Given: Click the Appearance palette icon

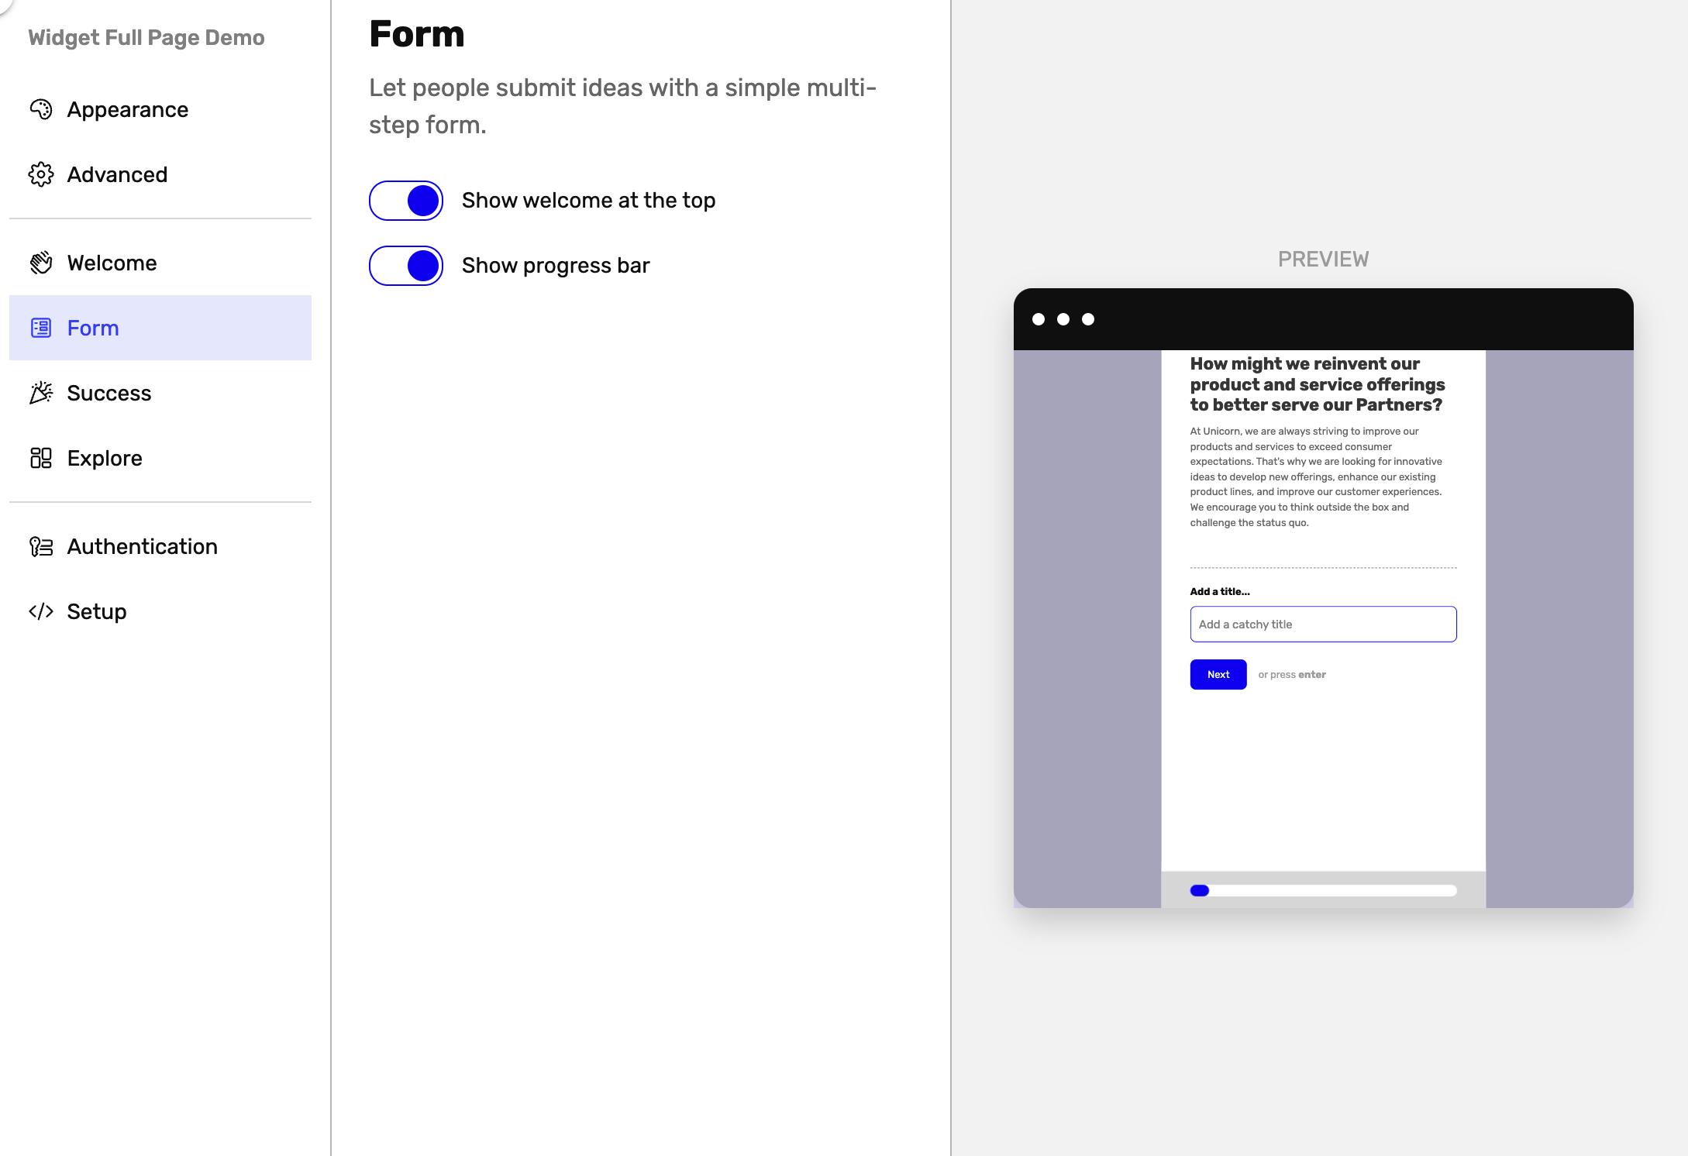Looking at the screenshot, I should pyautogui.click(x=41, y=109).
